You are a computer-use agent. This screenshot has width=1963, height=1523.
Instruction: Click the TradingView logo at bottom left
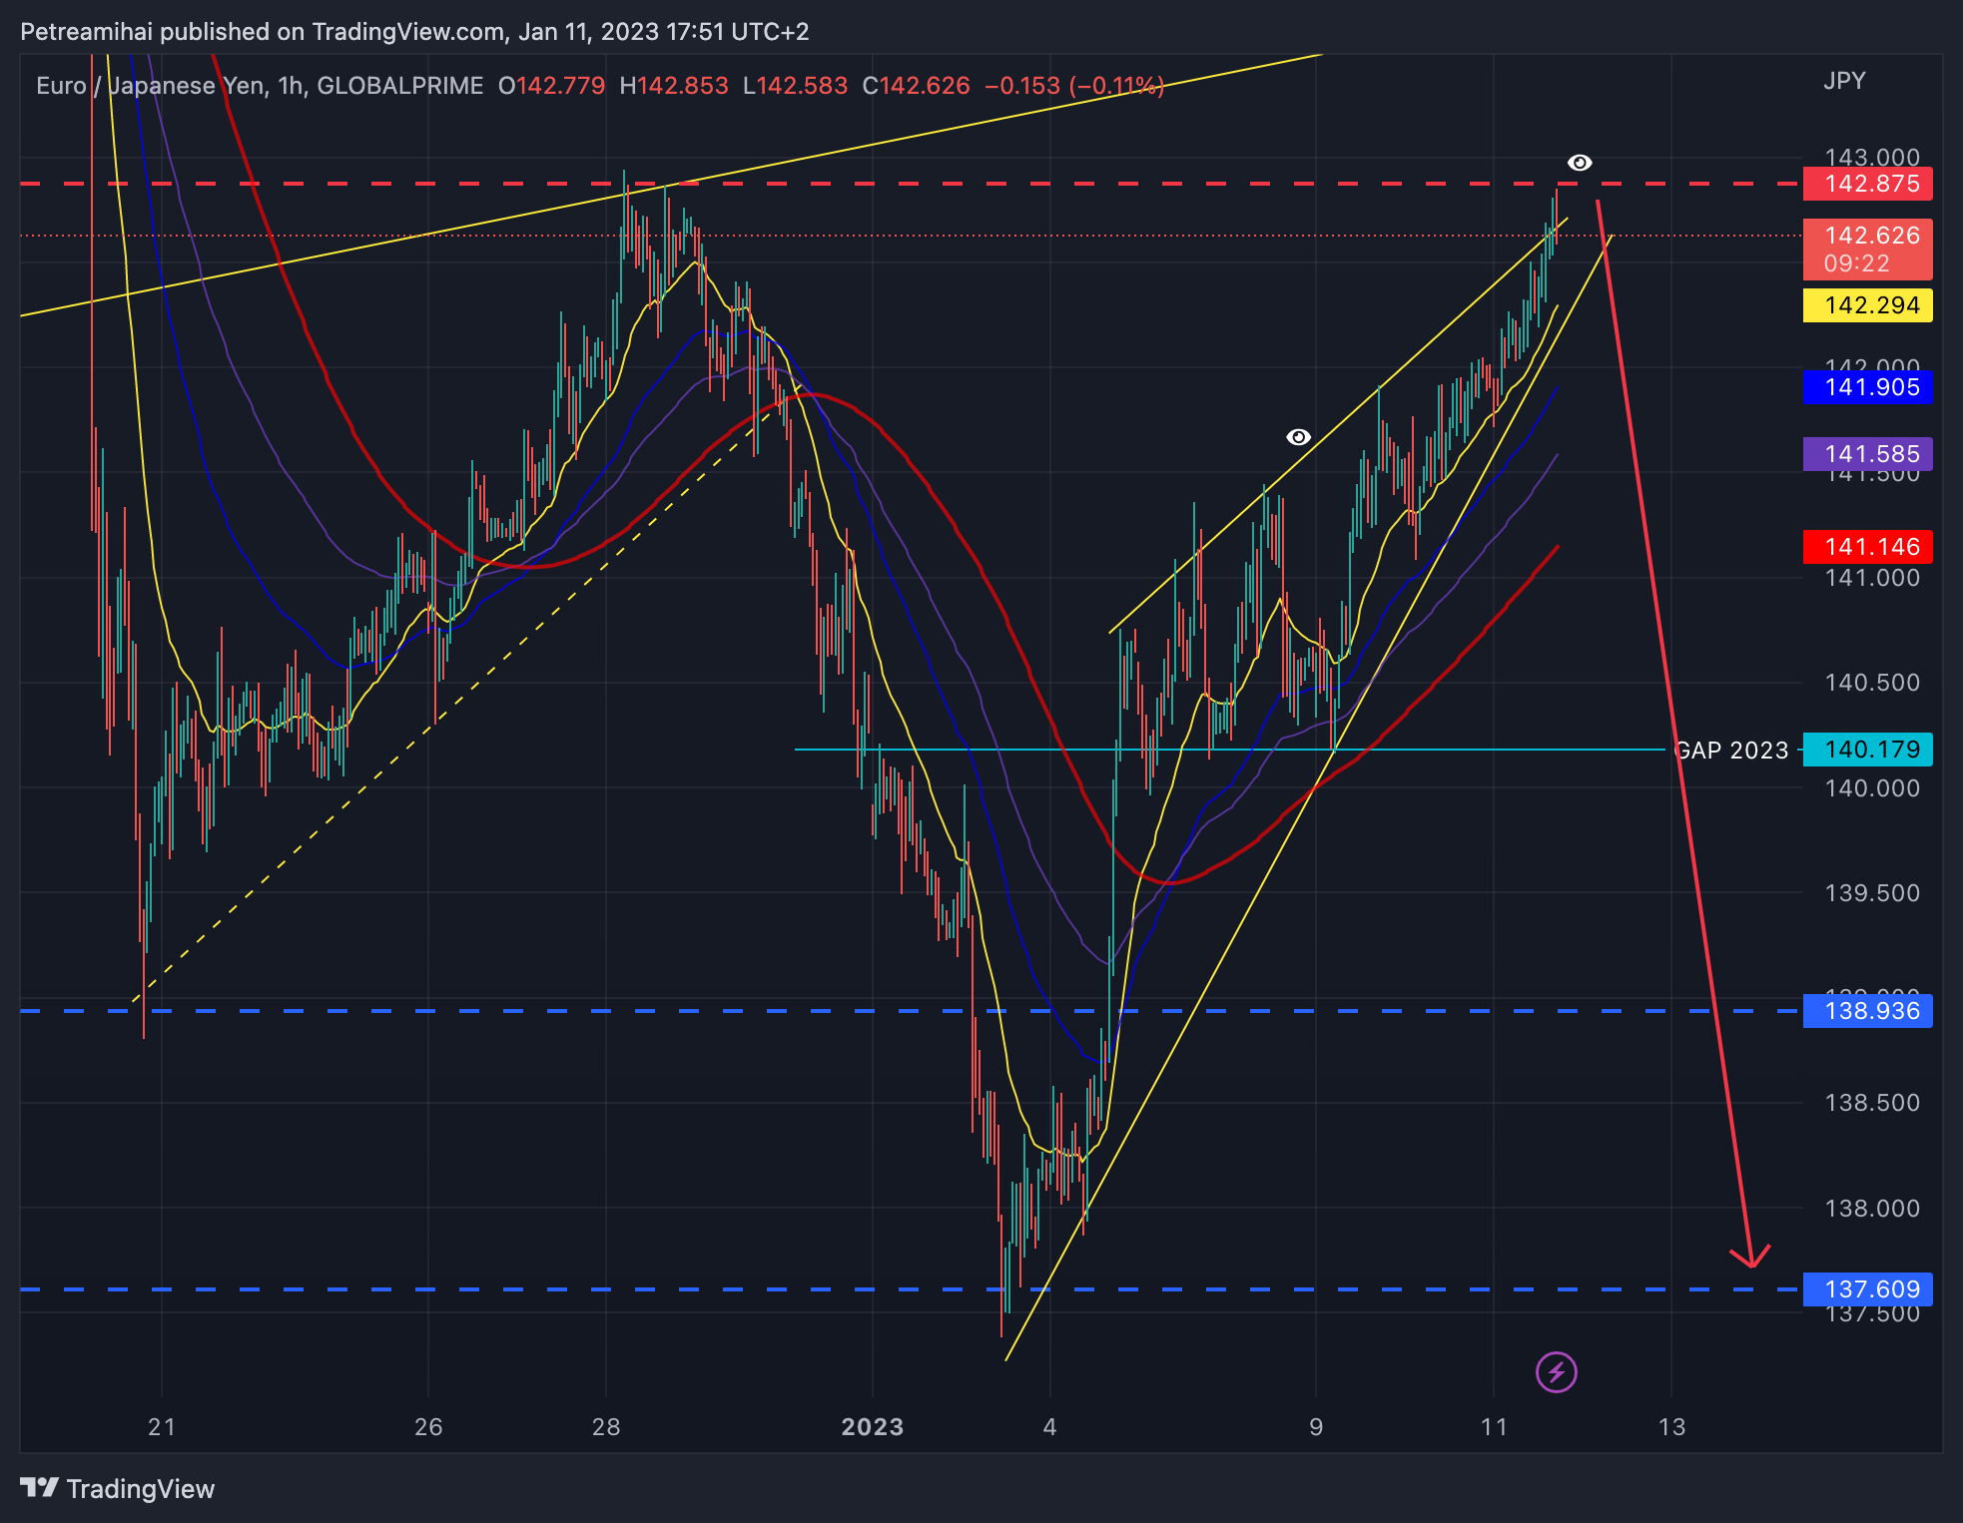[117, 1488]
